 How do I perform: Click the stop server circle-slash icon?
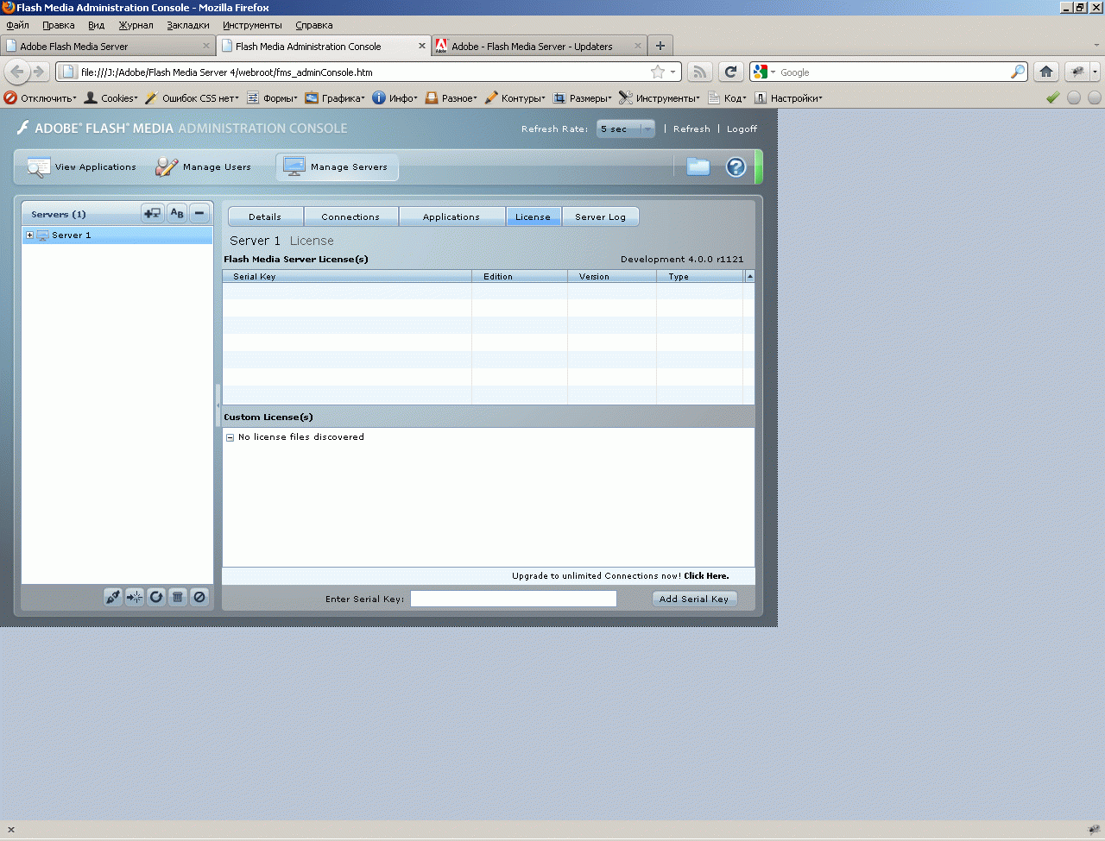pos(199,596)
